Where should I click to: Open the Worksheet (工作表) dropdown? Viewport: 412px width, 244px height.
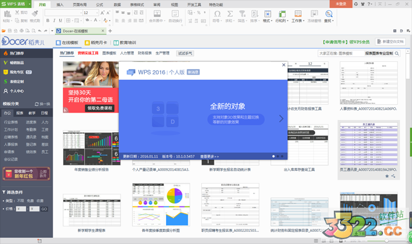point(297,16)
